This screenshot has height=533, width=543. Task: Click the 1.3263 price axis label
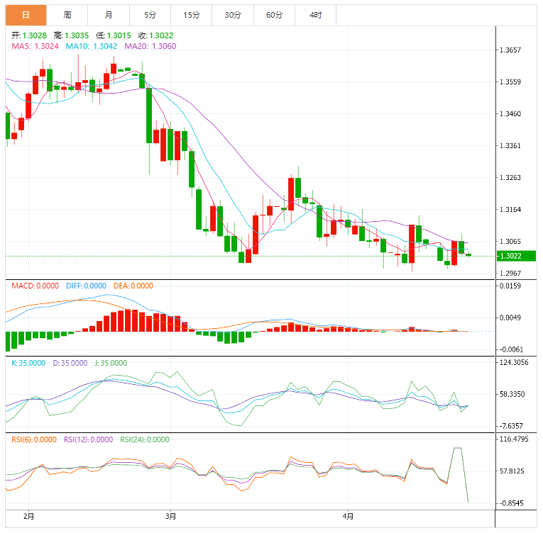click(510, 177)
